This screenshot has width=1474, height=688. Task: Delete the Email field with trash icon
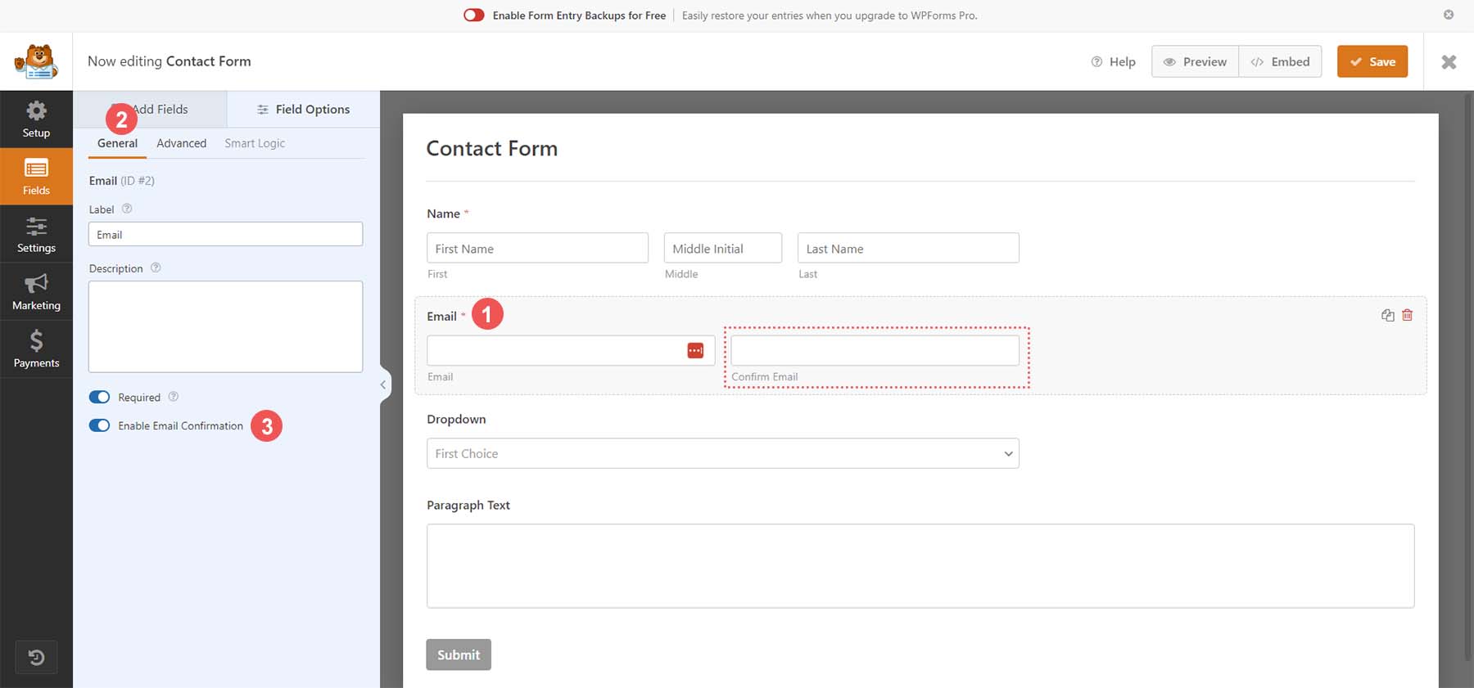(1407, 315)
